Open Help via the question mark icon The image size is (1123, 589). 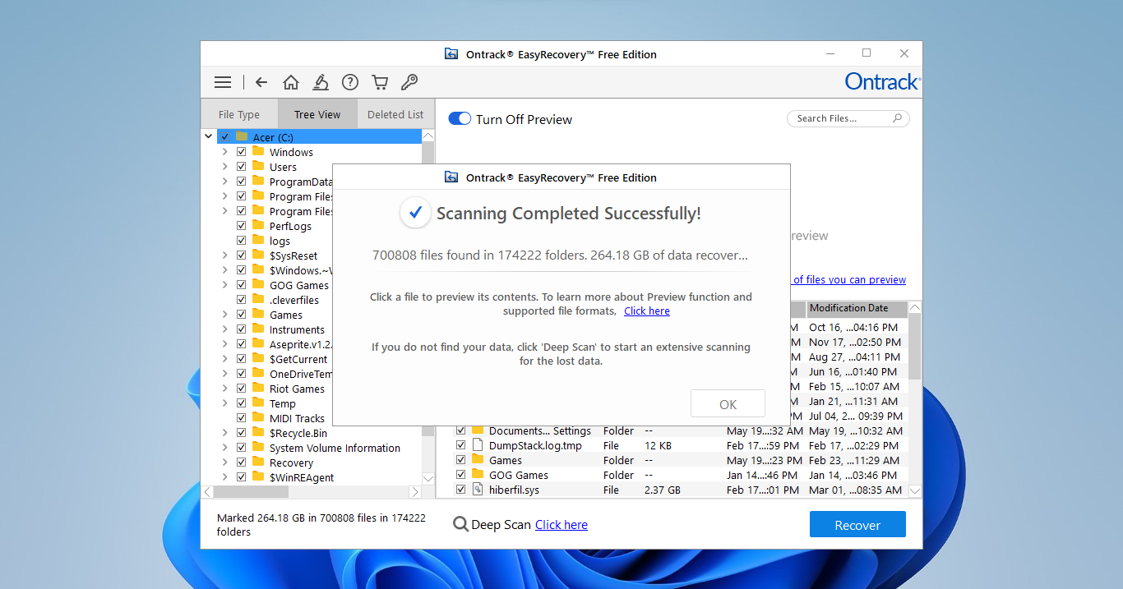pos(350,82)
